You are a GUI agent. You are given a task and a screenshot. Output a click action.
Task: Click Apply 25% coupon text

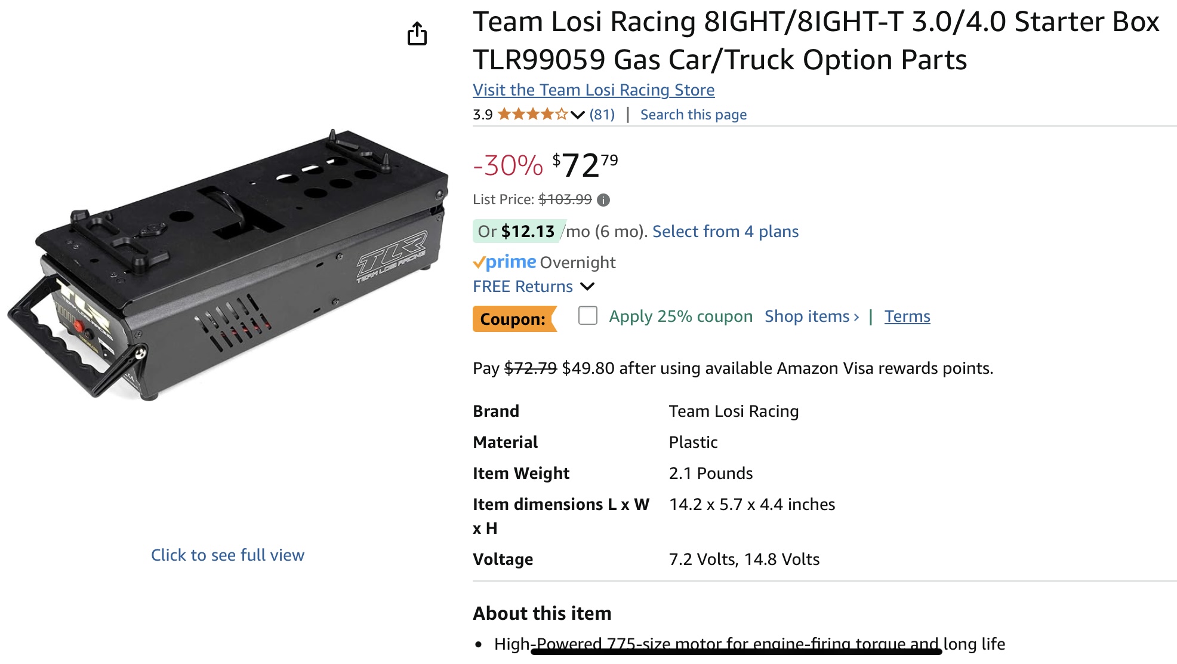coord(680,316)
